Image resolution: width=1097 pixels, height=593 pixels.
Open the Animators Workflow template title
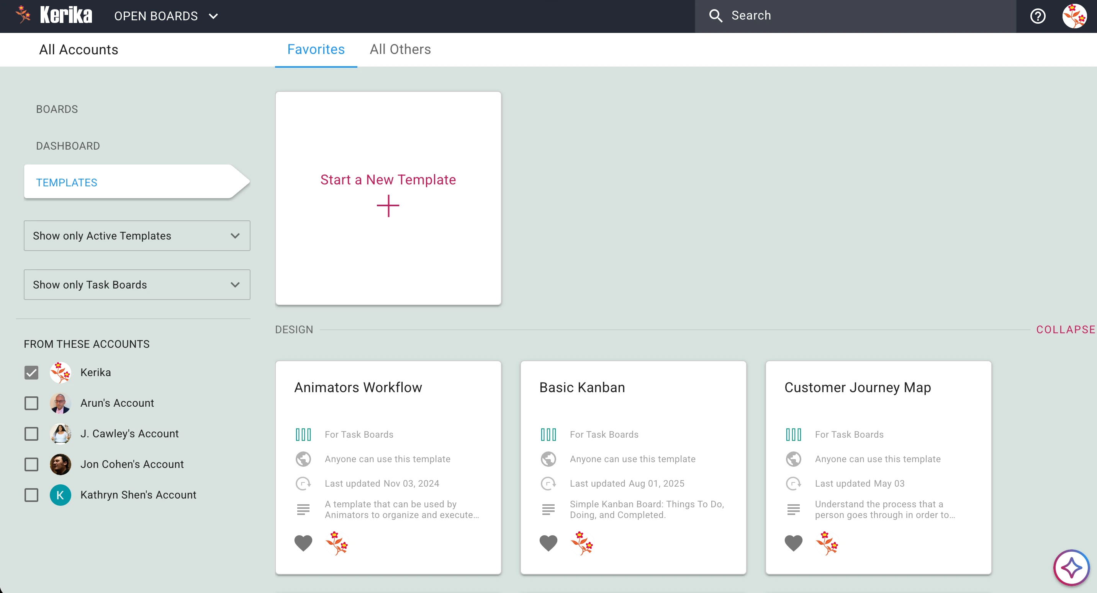click(x=358, y=388)
